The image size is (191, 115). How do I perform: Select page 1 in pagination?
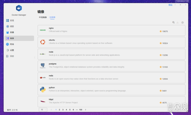coord(56,110)
